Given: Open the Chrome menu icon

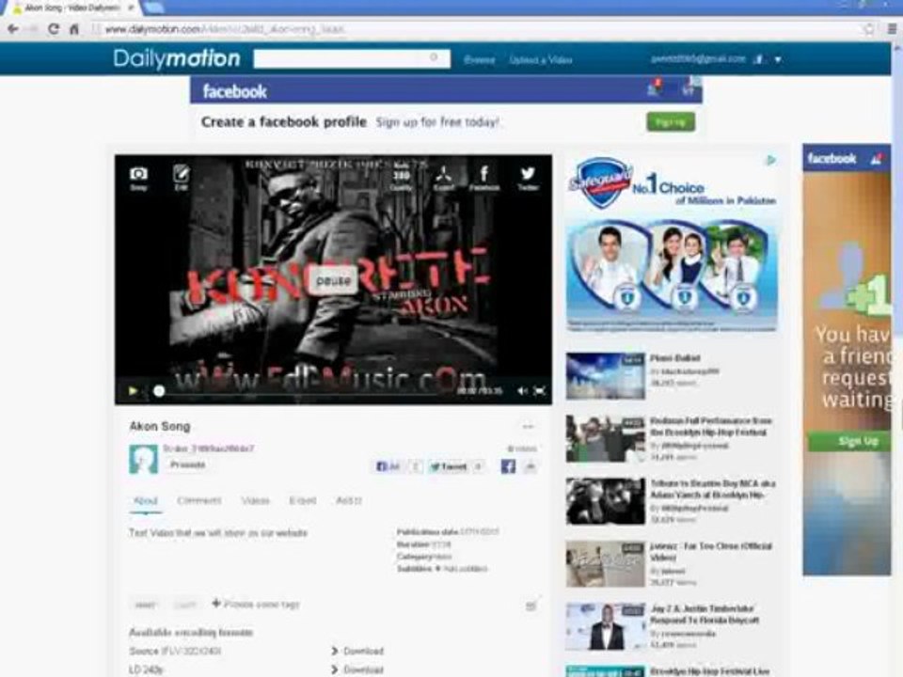Looking at the screenshot, I should click(x=892, y=29).
